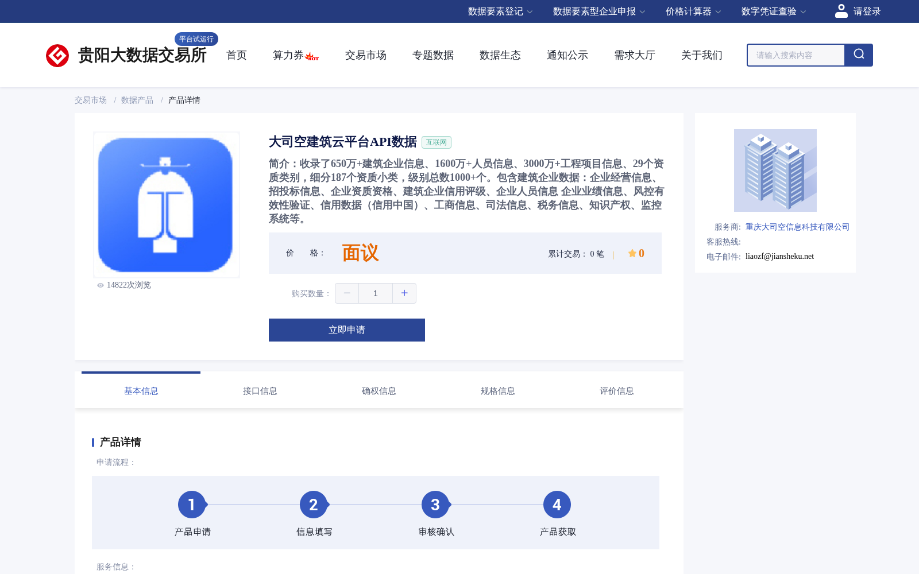
Task: Switch to the 评价信息 tab
Action: pos(617,391)
